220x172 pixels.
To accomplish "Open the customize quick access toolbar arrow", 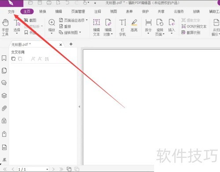I will tap(95, 3).
